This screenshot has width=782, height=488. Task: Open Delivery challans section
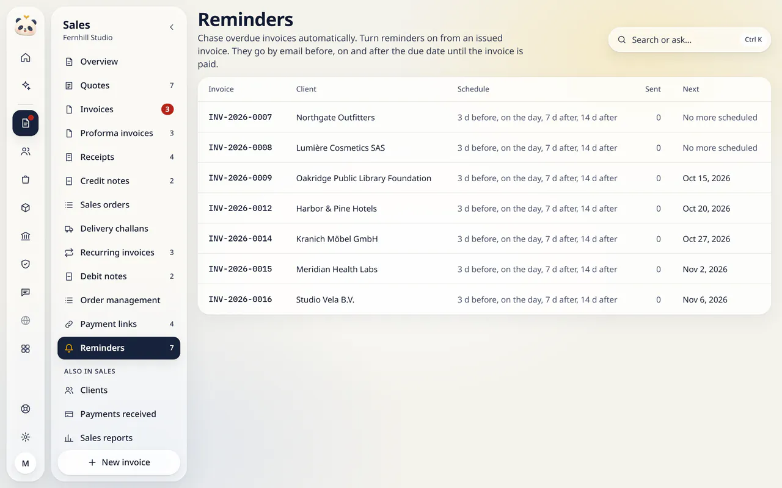click(119, 228)
